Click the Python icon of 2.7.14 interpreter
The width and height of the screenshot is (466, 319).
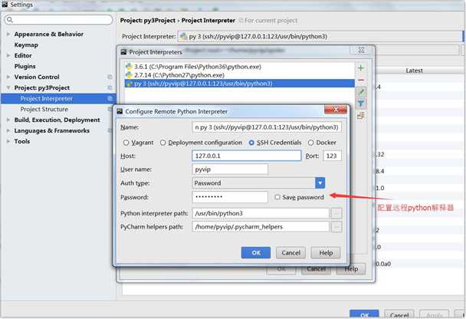129,75
